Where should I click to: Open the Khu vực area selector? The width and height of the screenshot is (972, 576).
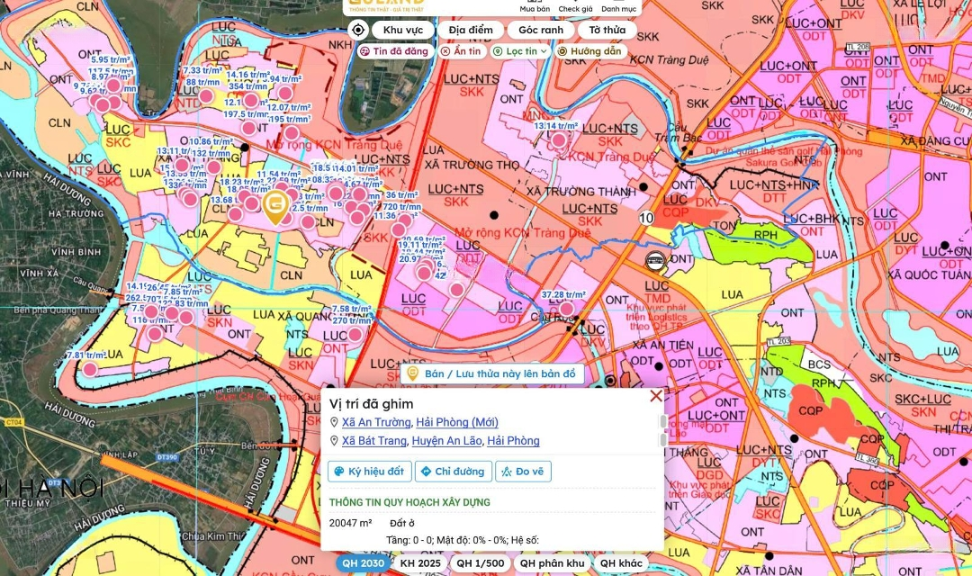(x=402, y=30)
